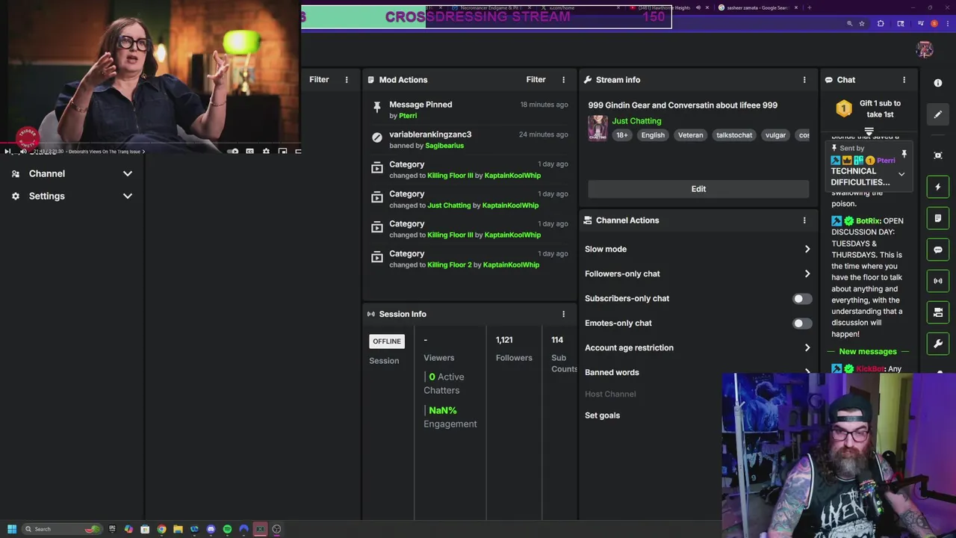Click the lightning bolt quick actions icon
This screenshot has height=538, width=956.
click(x=938, y=187)
